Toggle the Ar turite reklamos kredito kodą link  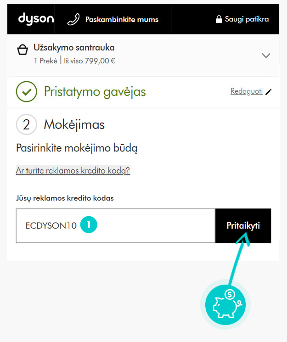click(x=73, y=170)
